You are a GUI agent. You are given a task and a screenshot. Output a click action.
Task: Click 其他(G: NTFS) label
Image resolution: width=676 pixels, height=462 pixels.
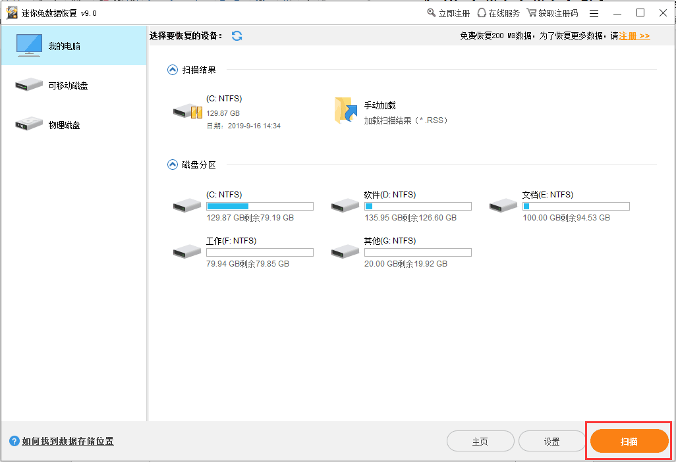pos(390,241)
